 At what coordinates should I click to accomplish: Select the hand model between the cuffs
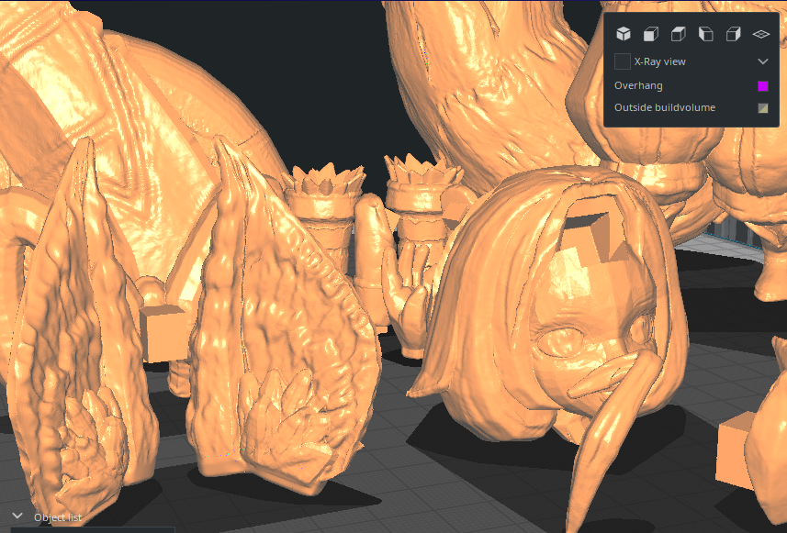click(x=407, y=301)
